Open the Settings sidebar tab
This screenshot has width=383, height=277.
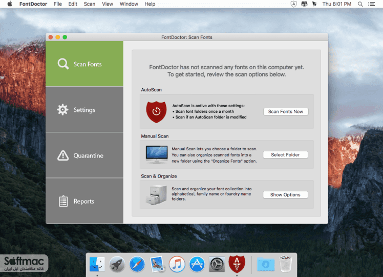[x=84, y=110]
